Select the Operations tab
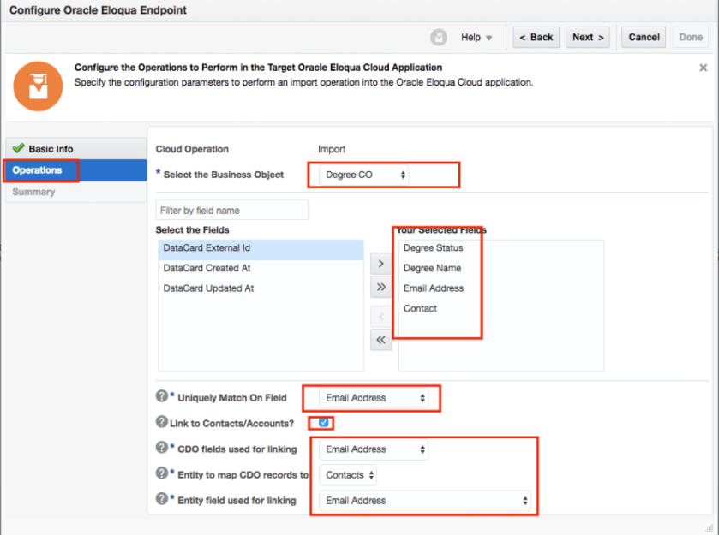Image resolution: width=719 pixels, height=535 pixels. 38,170
